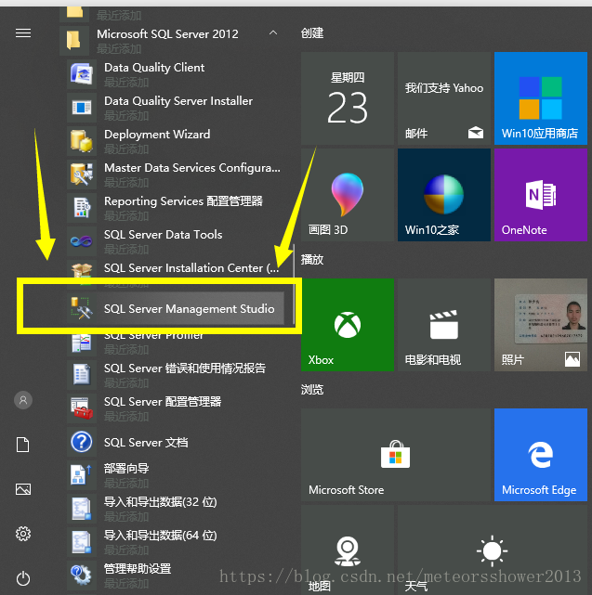This screenshot has height=595, width=592.
Task: Launch SQL Server Management Studio
Action: click(x=175, y=308)
